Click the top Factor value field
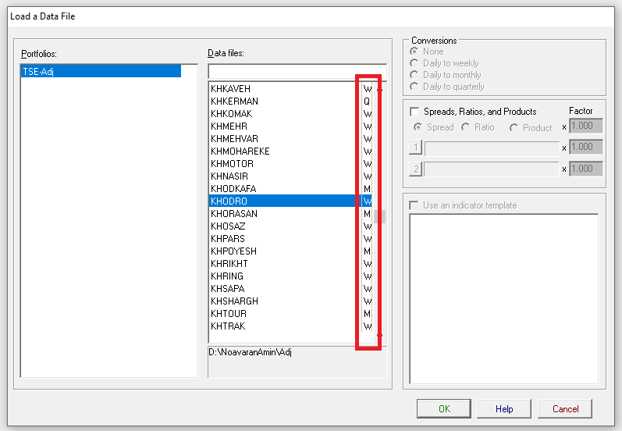Viewport: 622px width, 431px height. click(586, 126)
